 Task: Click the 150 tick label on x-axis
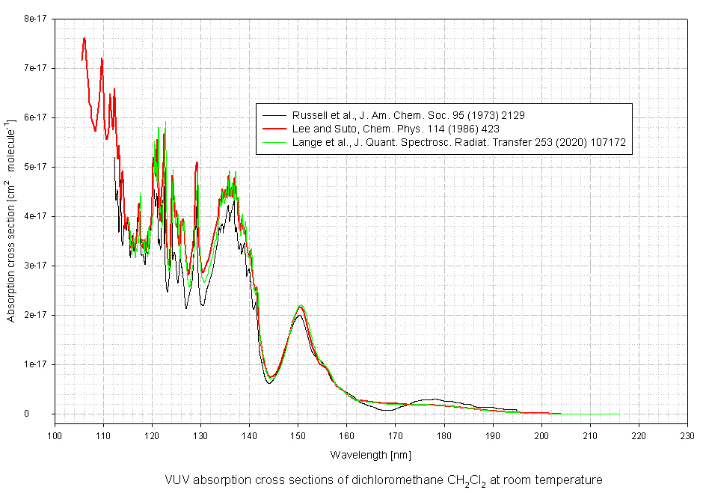click(x=298, y=434)
